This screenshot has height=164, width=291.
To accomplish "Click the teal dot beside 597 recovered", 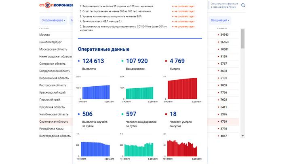I will point(122,115).
